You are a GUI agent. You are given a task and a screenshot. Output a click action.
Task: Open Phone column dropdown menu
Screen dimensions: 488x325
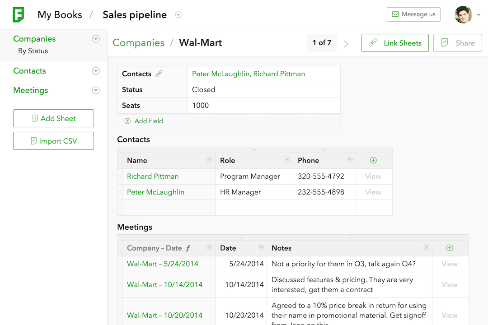[350, 160]
